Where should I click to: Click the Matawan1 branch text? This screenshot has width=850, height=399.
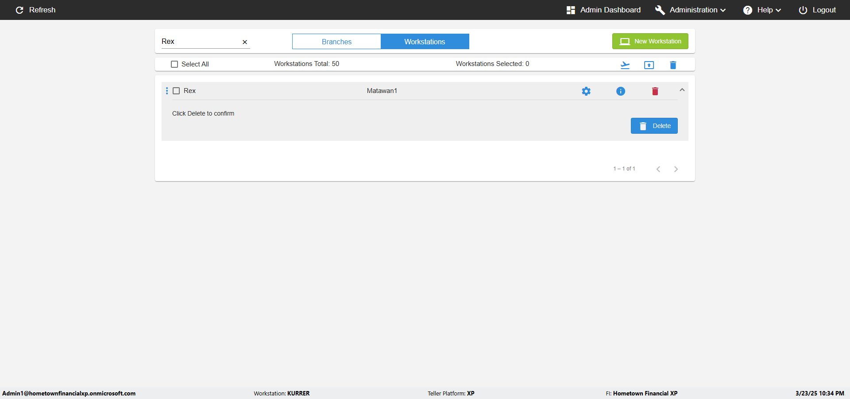tap(382, 91)
